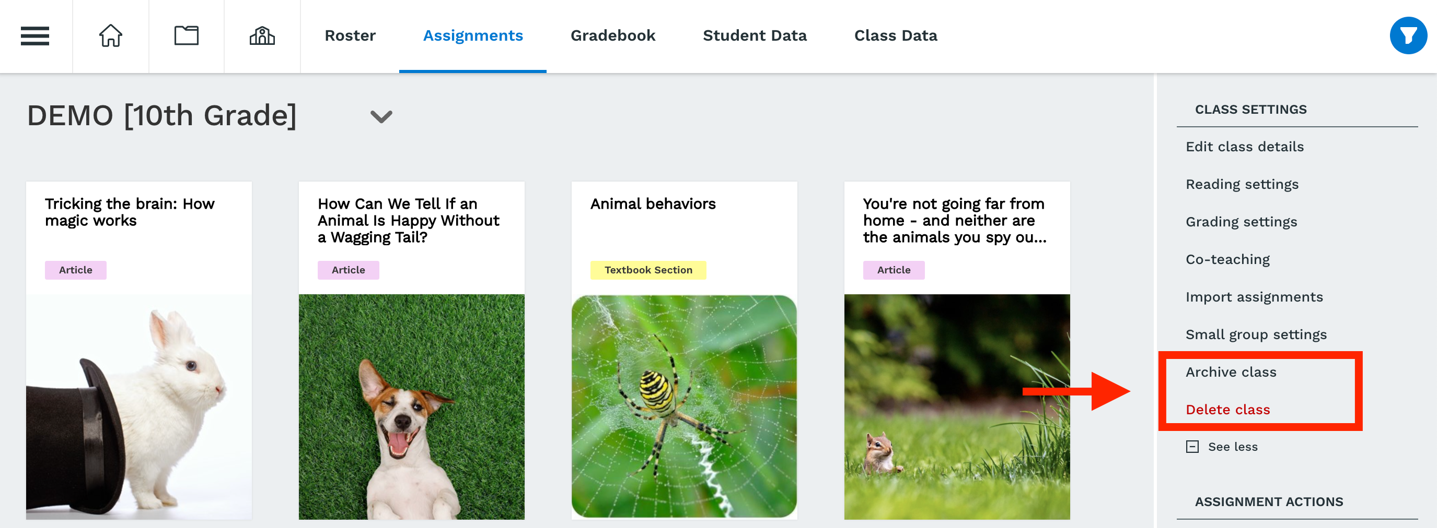Go to the home icon
This screenshot has height=528, width=1437.
click(110, 35)
